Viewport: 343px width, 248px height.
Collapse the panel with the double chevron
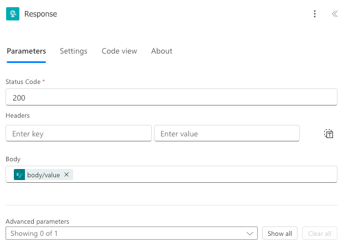click(334, 14)
